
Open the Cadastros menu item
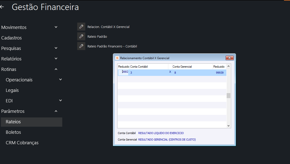(x=12, y=38)
